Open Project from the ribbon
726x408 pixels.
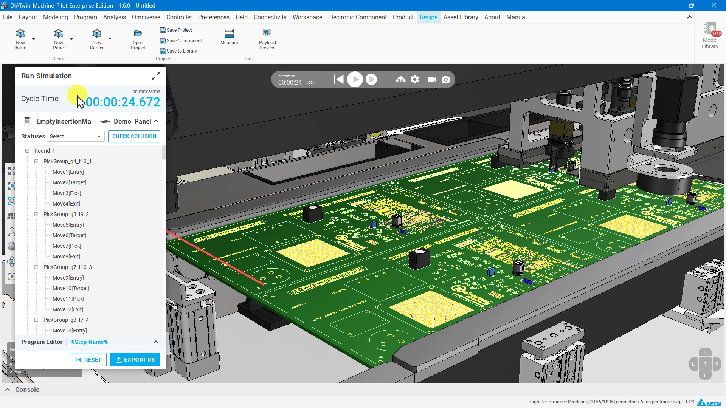[138, 39]
